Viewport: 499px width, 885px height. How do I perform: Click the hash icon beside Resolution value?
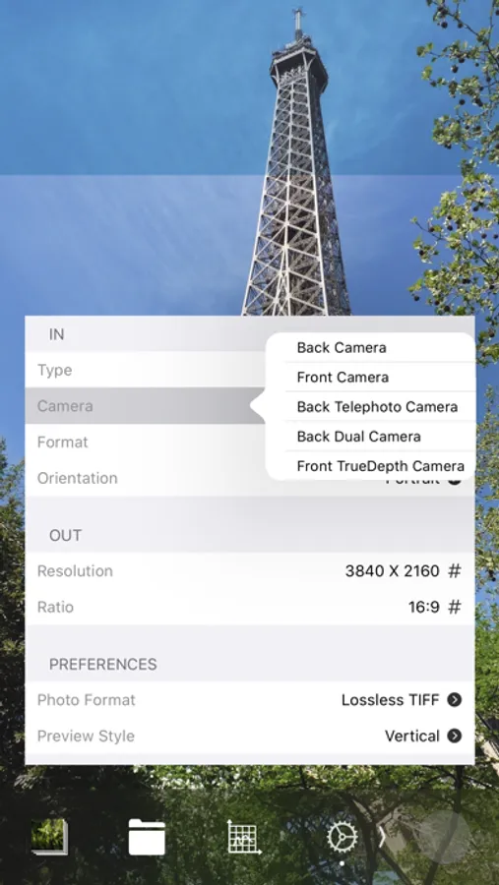coord(455,571)
